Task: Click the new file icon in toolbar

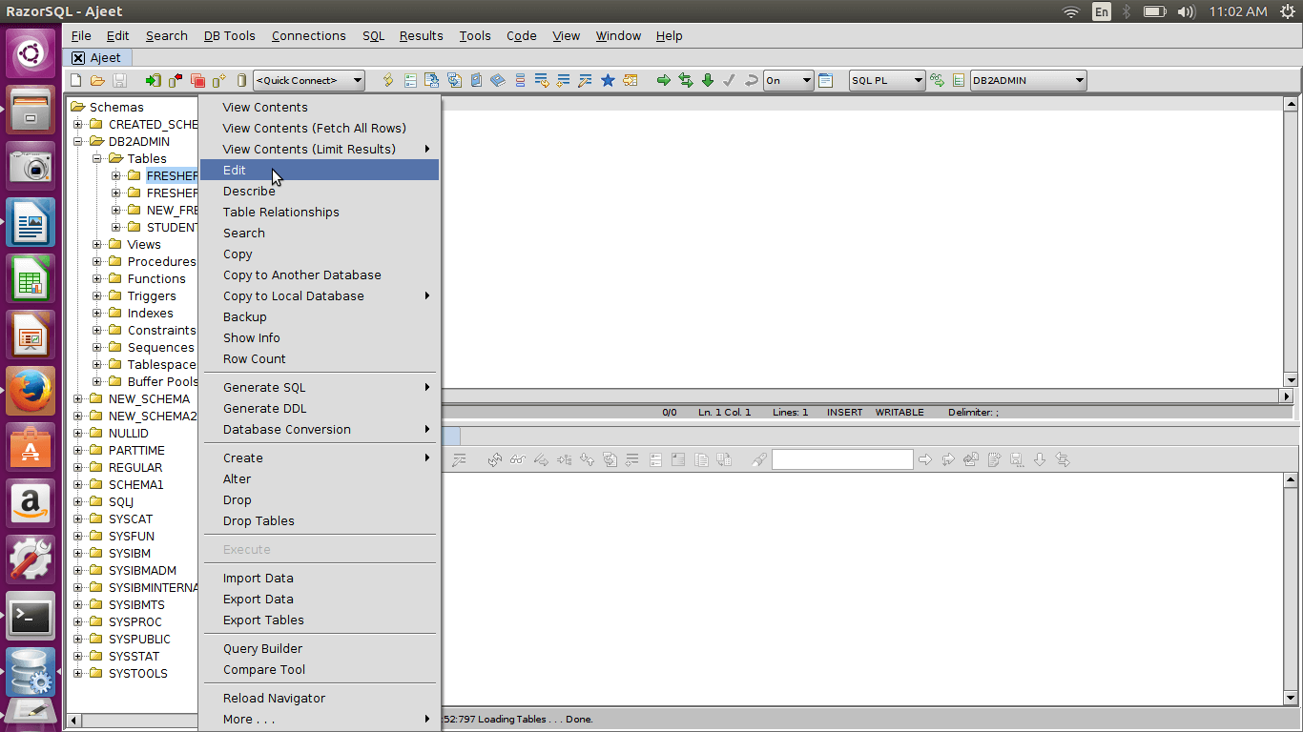Action: click(x=76, y=81)
